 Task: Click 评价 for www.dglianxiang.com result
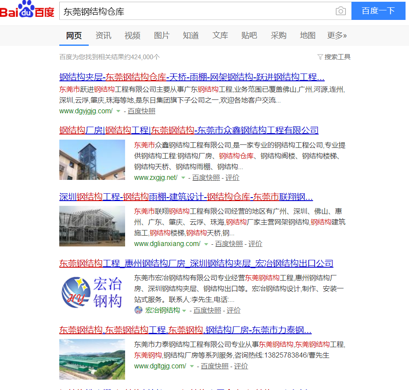(x=255, y=244)
